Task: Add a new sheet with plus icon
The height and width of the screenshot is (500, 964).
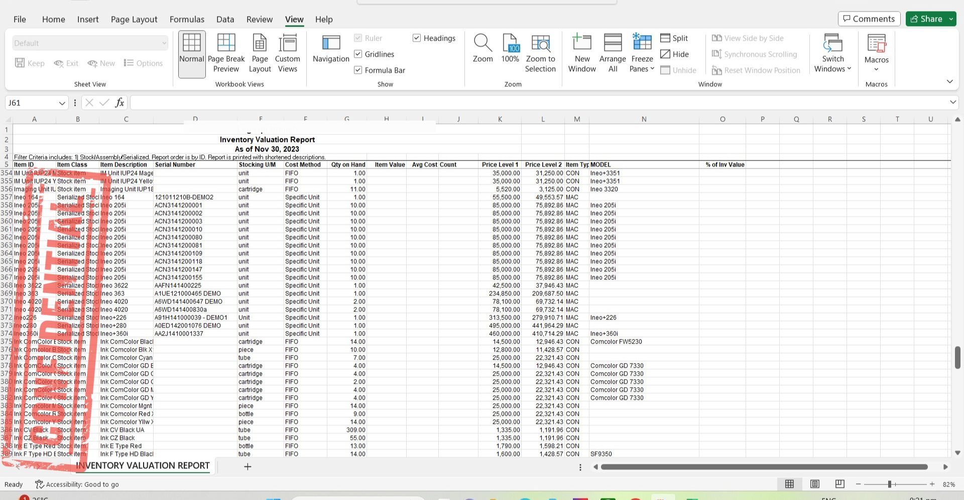Action: [x=247, y=466]
